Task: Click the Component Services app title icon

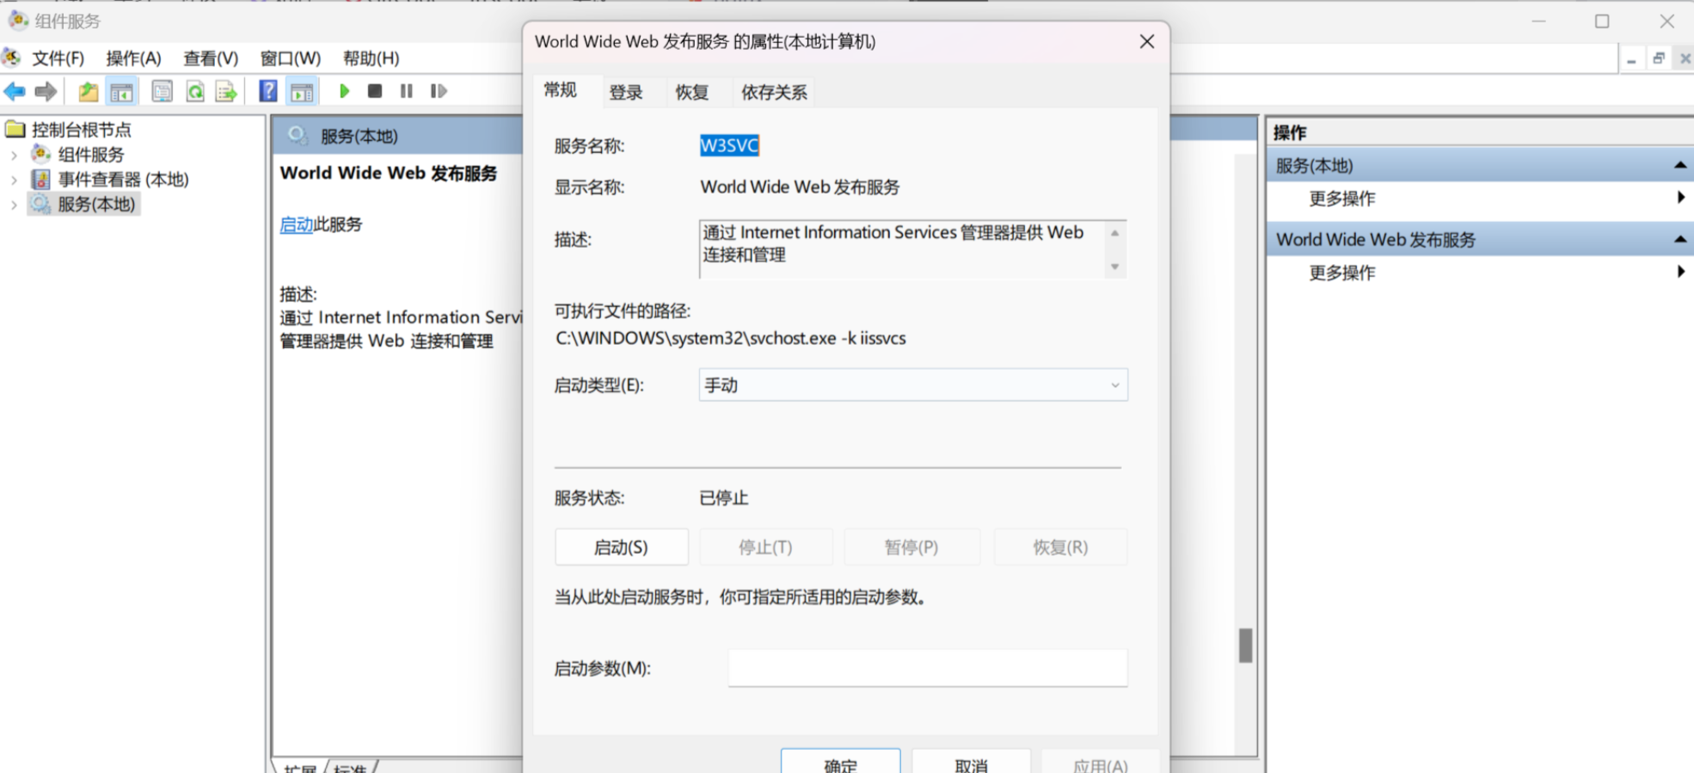Action: click(x=18, y=19)
